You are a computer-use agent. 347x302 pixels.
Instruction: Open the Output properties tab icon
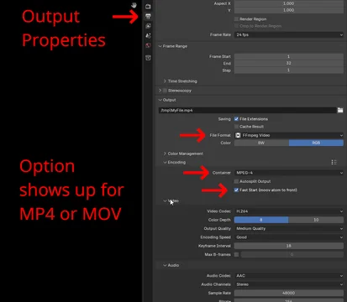(148, 16)
